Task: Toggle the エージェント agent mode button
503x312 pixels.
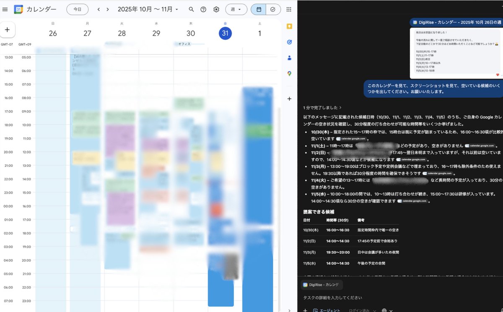Action: (327, 310)
